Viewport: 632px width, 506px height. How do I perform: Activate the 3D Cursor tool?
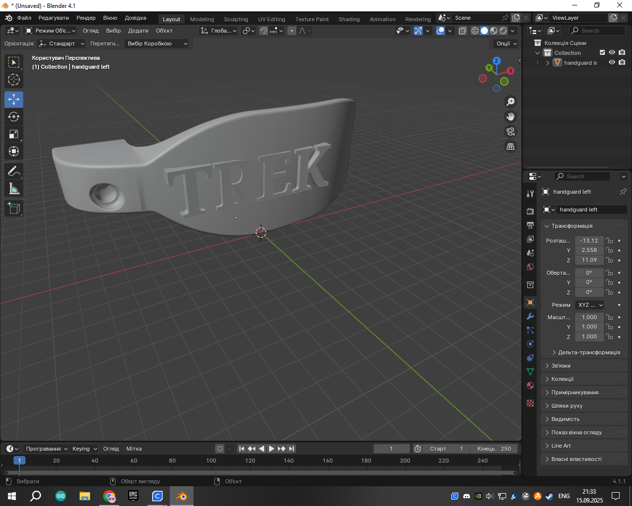(x=14, y=80)
